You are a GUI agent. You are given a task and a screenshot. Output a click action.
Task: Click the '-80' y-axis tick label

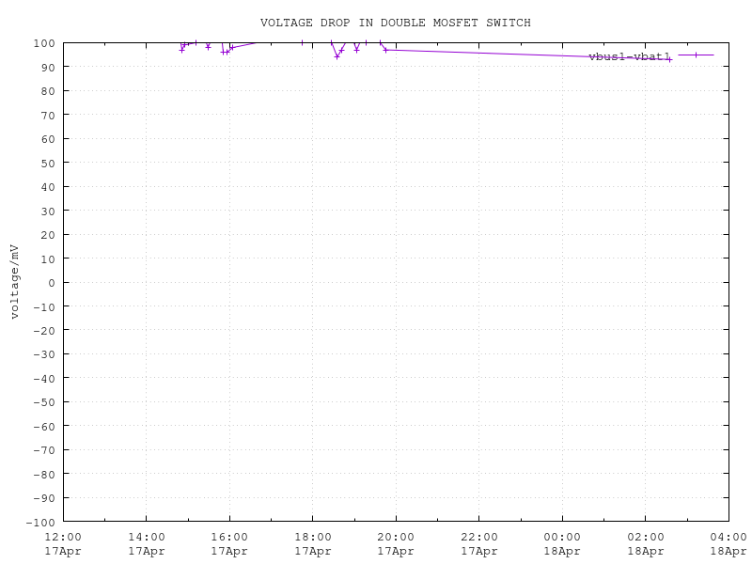tap(44, 475)
